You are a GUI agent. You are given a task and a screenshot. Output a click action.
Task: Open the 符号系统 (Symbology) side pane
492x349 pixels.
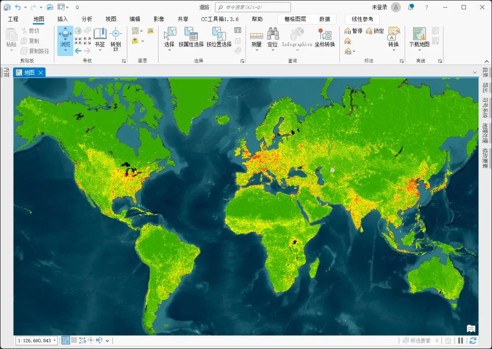486,108
